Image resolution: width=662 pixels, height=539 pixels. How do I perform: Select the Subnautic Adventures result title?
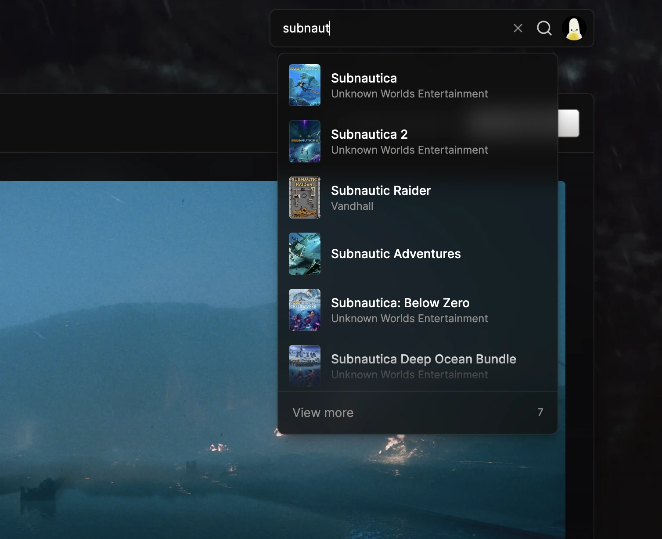tap(396, 254)
